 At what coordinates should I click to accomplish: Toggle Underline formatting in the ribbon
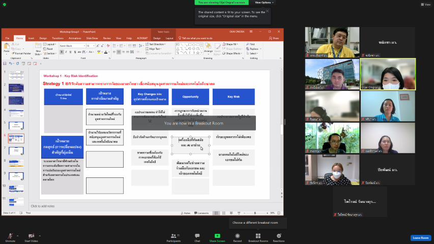pyautogui.click(x=69, y=51)
